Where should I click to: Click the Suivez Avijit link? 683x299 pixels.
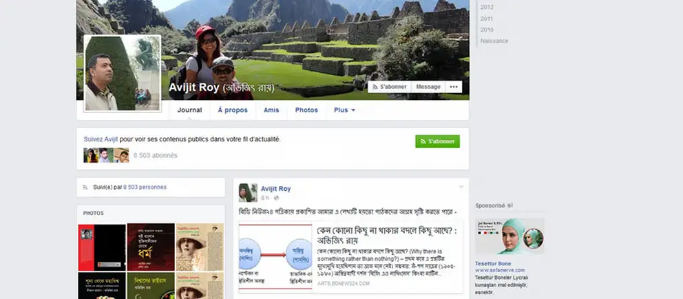pos(101,139)
